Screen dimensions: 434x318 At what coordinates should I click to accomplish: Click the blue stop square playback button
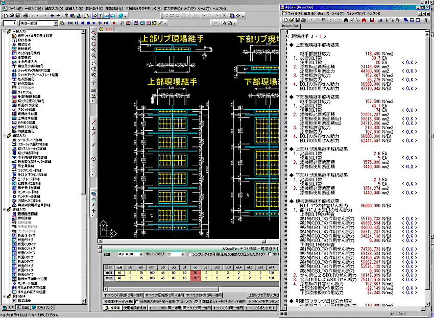tap(88, 23)
